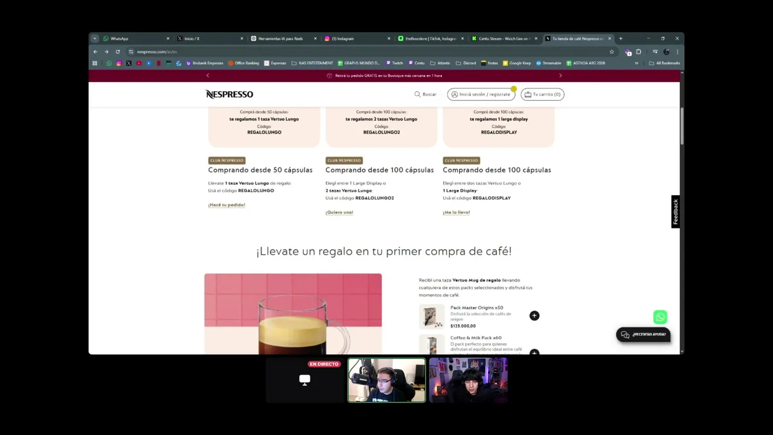
Task: Open the Feedback side tab
Action: point(675,211)
